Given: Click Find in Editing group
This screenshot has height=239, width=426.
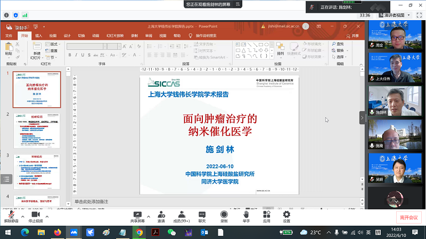Looking at the screenshot, I should (x=338, y=44).
